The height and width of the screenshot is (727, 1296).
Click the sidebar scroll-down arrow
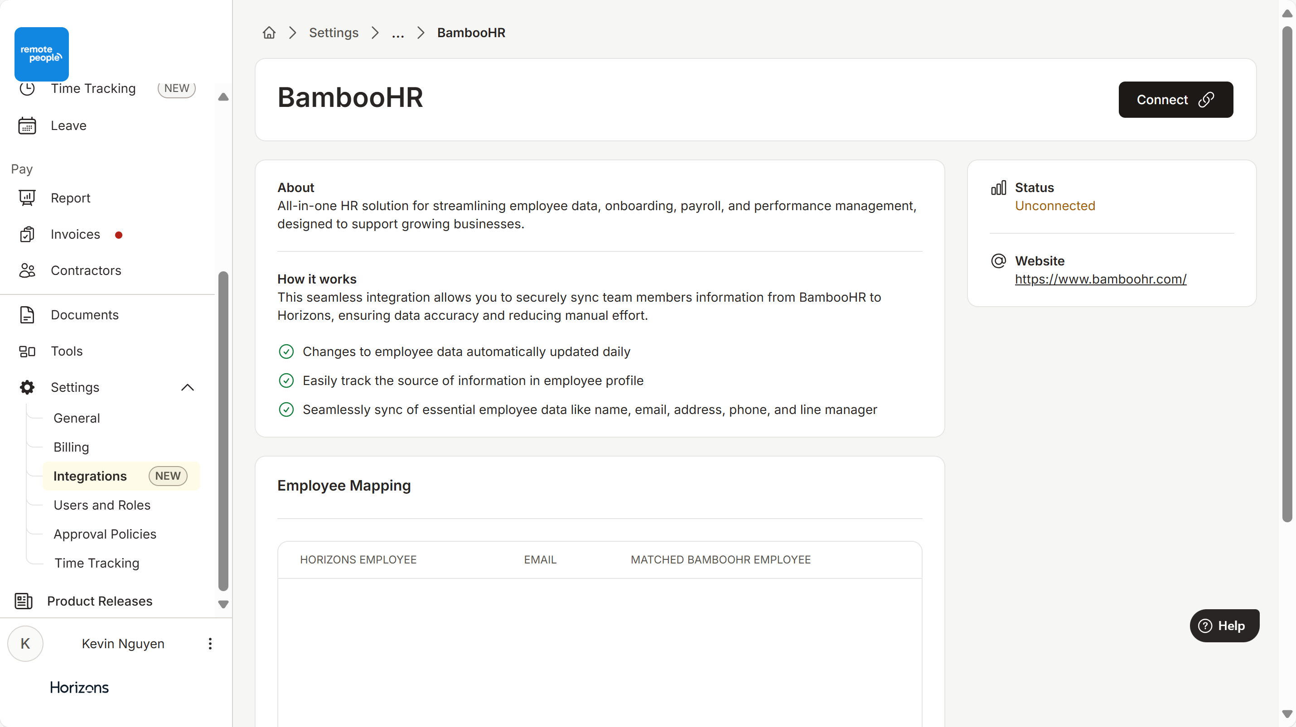click(x=223, y=604)
